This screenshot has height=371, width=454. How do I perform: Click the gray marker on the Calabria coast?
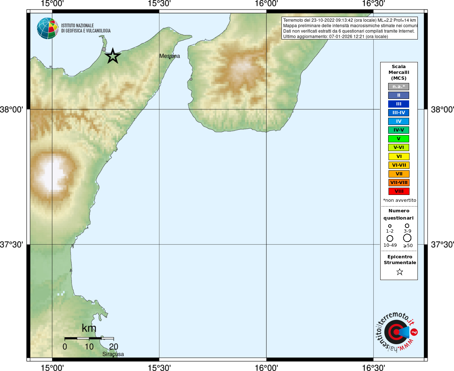click(191, 79)
